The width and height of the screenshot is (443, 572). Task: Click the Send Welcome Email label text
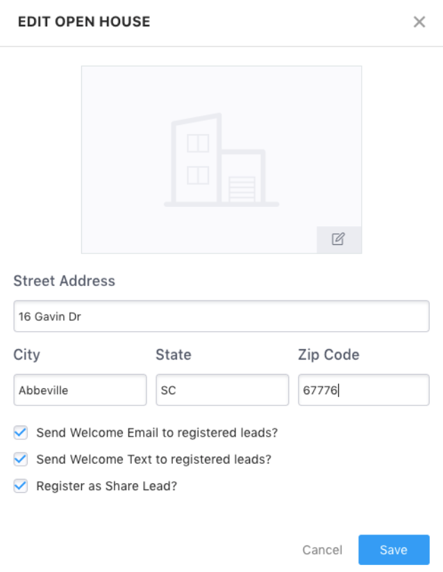(x=157, y=432)
